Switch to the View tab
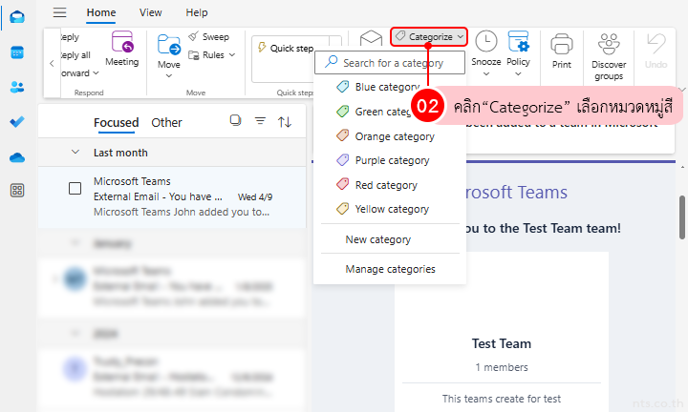688x412 pixels. pyautogui.click(x=150, y=13)
